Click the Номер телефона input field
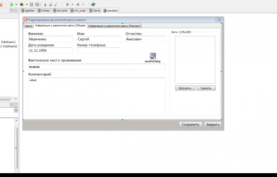This screenshot has width=277, height=177. pos(98,50)
